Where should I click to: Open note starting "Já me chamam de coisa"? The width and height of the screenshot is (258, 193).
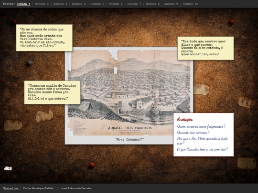pyautogui.click(x=44, y=38)
